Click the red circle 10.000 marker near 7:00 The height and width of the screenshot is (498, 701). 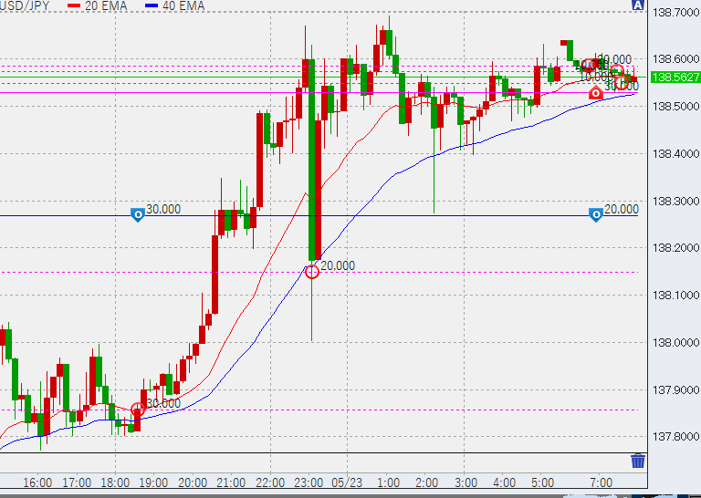click(x=590, y=65)
